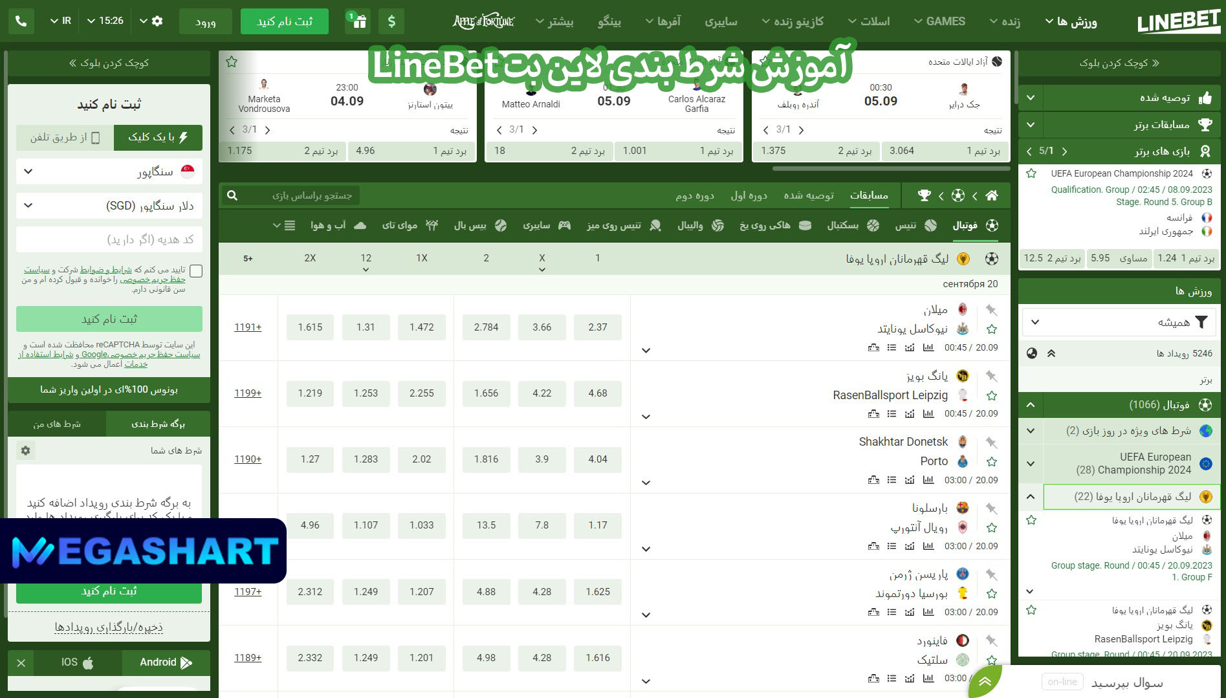Open the GAMES menu
This screenshot has width=1226, height=698.
[x=939, y=21]
